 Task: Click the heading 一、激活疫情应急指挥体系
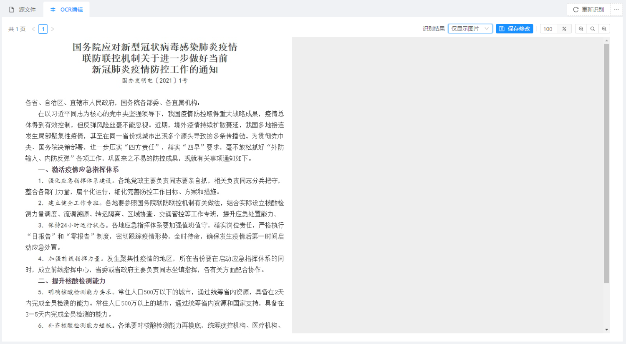78,170
